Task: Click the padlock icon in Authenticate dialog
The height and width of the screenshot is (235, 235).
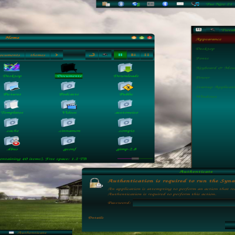Action: click(96, 183)
